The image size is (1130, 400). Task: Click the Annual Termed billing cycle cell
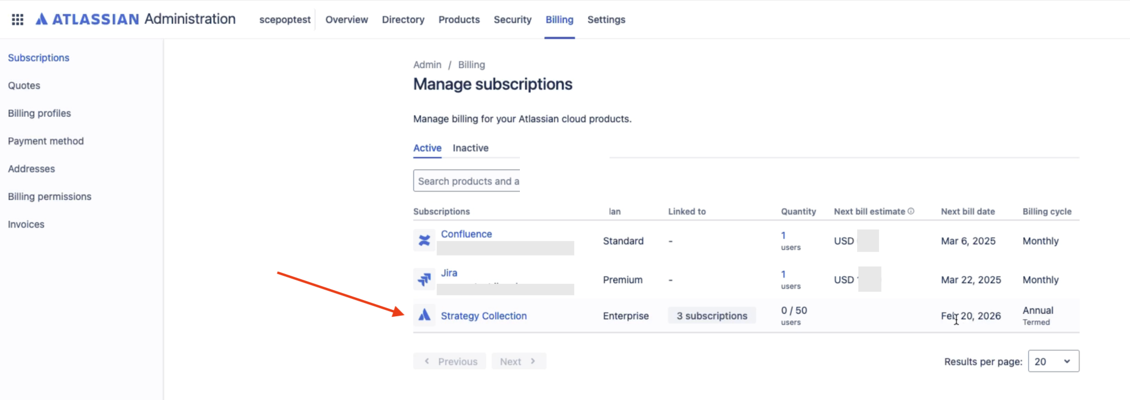pyautogui.click(x=1038, y=316)
